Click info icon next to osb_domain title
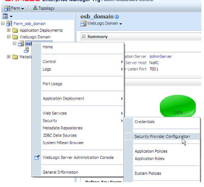The image size is (204, 187). 117,17
